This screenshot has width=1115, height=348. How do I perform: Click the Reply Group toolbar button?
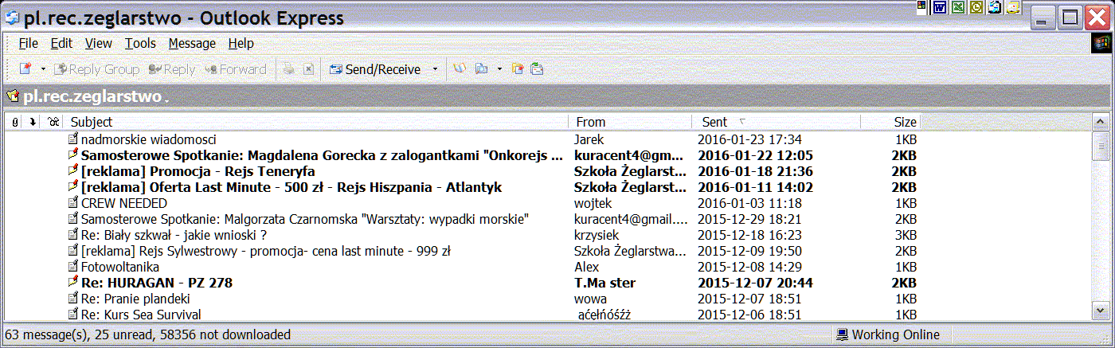coord(96,69)
